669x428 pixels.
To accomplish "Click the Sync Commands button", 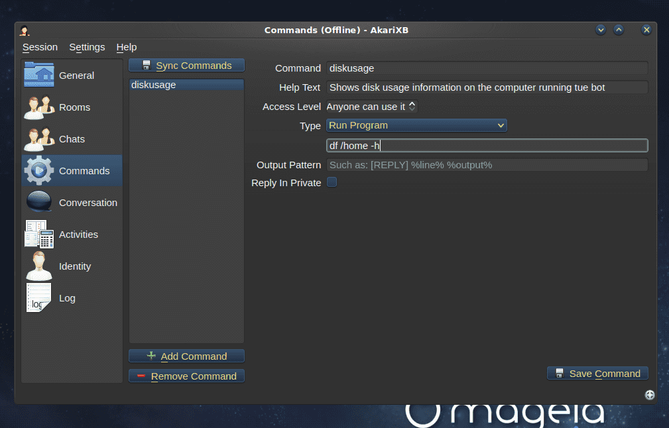I will pyautogui.click(x=186, y=65).
